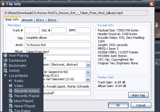The image size is (160, 112).
Task: Click 'Album Gain: -6.84 dB' text
Action: click(112, 86)
